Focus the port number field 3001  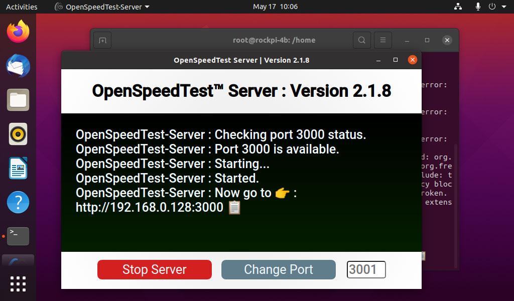click(x=366, y=269)
